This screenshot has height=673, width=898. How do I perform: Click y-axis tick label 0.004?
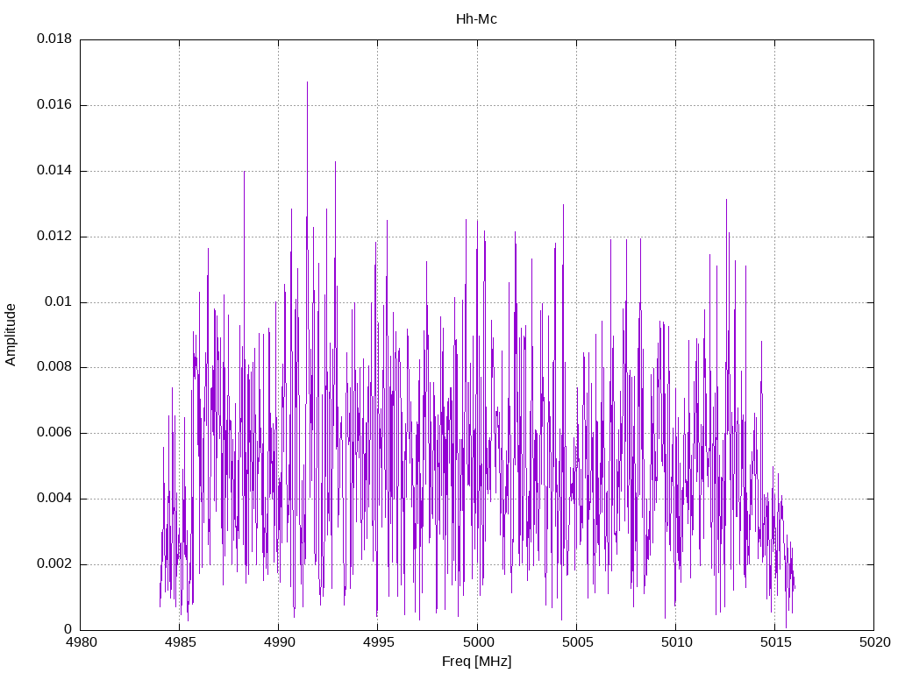[54, 499]
